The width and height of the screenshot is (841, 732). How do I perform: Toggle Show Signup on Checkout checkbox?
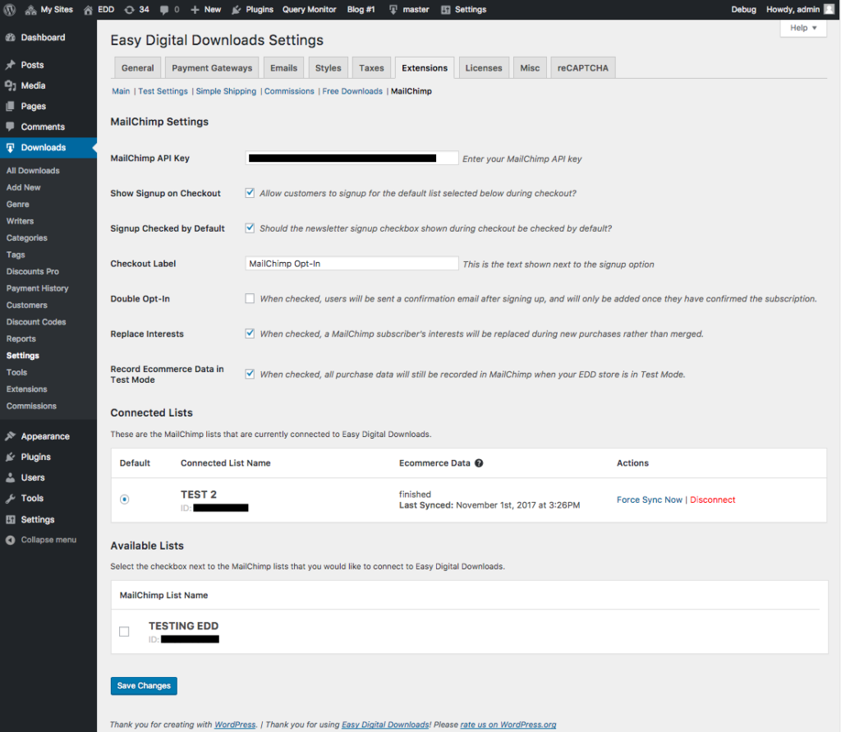point(250,193)
